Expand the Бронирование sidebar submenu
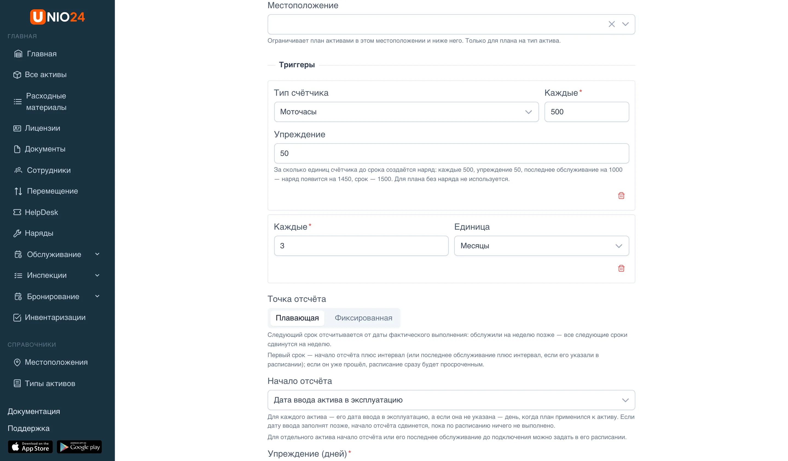Image resolution: width=788 pixels, height=461 pixels. coord(97,296)
